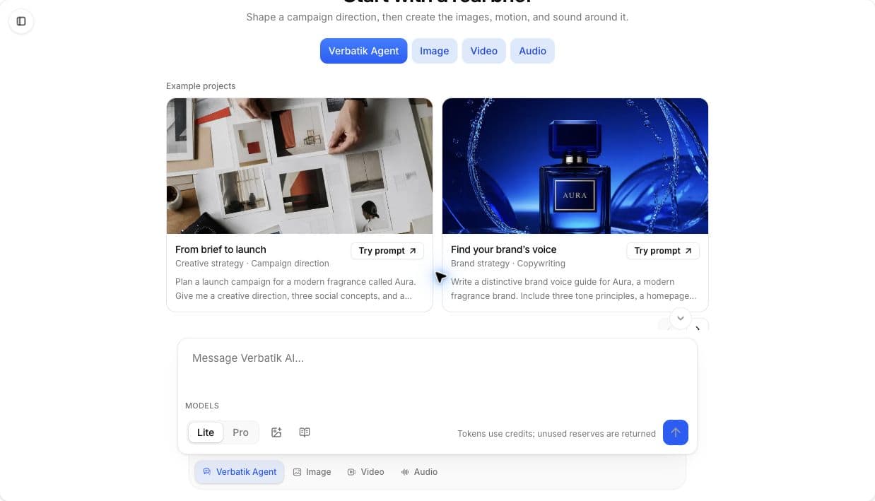Select Verbatik Agent mode below message box
Image resolution: width=875 pixels, height=501 pixels.
pos(240,472)
